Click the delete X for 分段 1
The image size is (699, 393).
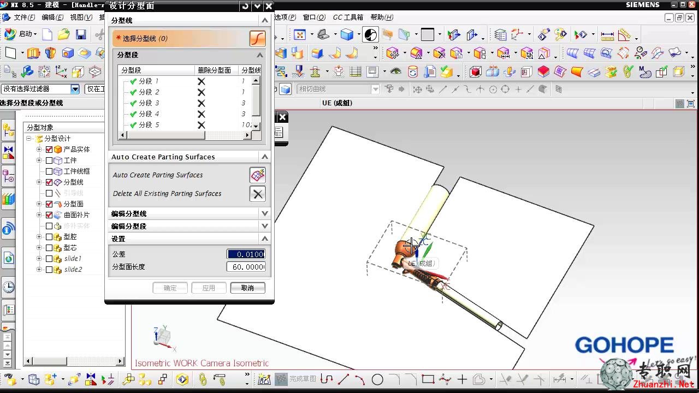pos(202,81)
